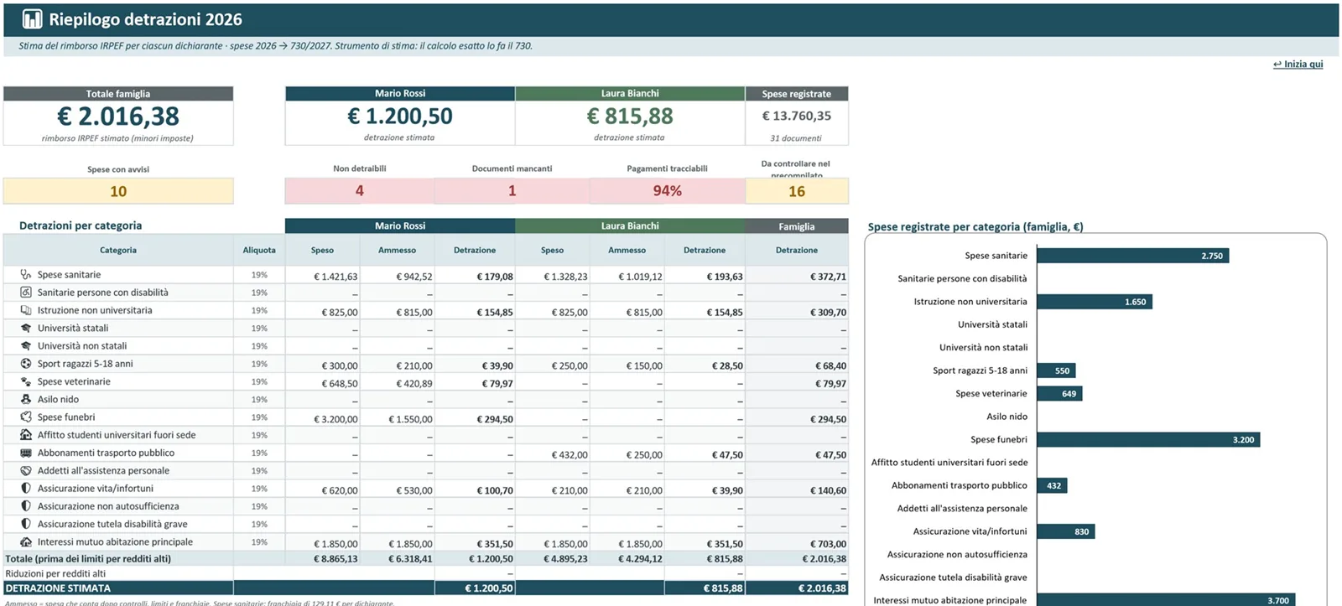Click the Assicurazione vita/infortuni 830 chart bar

pyautogui.click(x=1066, y=531)
